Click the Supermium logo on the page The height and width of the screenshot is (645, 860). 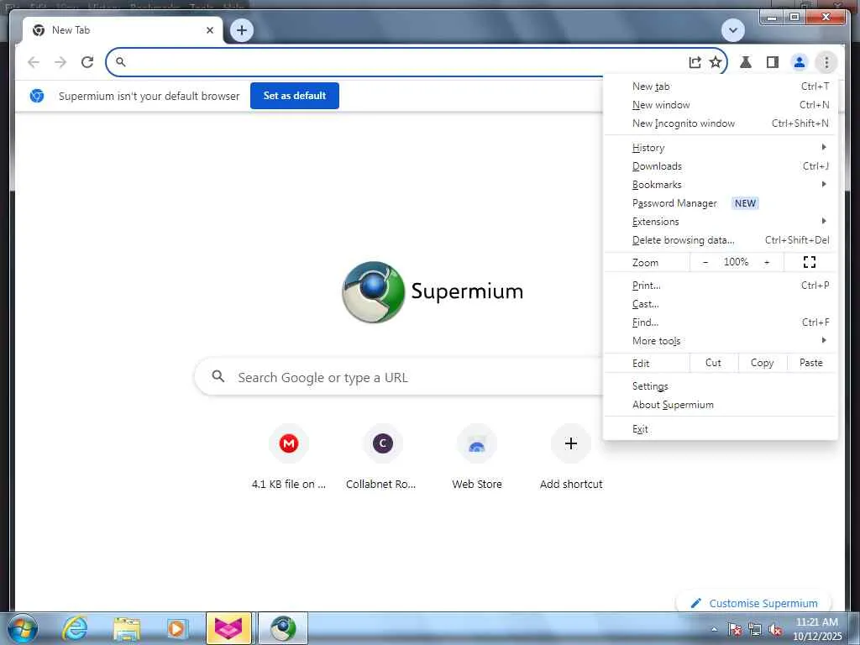tap(433, 291)
